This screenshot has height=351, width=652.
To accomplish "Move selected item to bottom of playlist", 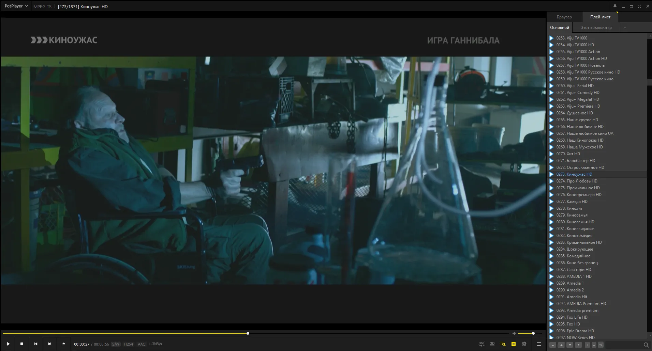I will (x=578, y=345).
